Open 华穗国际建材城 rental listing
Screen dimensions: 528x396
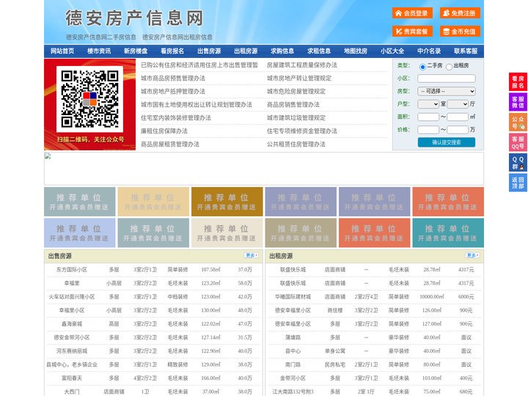pyautogui.click(x=293, y=297)
